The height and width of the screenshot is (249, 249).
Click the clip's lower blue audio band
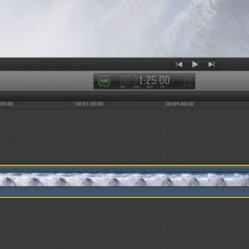[x=124, y=192]
